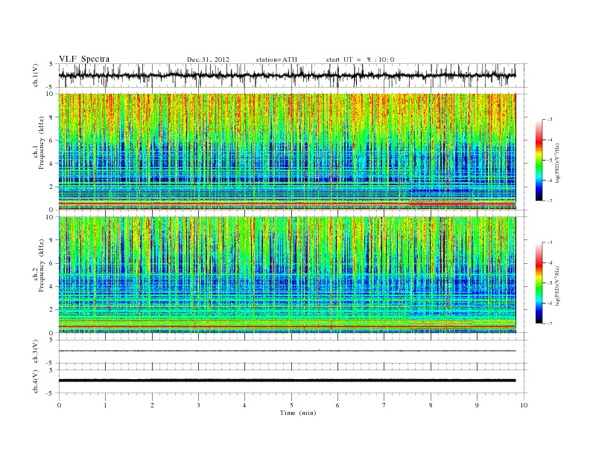The width and height of the screenshot is (590, 455).
Task: Click the "ch.1(V)" waveform axis label
Action: point(36,75)
